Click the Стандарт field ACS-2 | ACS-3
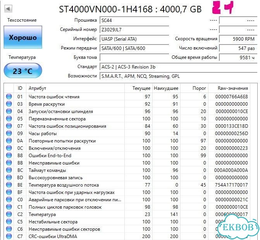Viewport: 260px width, 240px height. pos(178,67)
